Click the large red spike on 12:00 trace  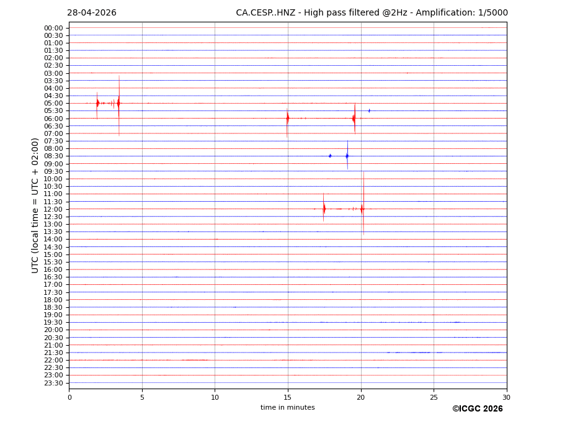(x=363, y=204)
